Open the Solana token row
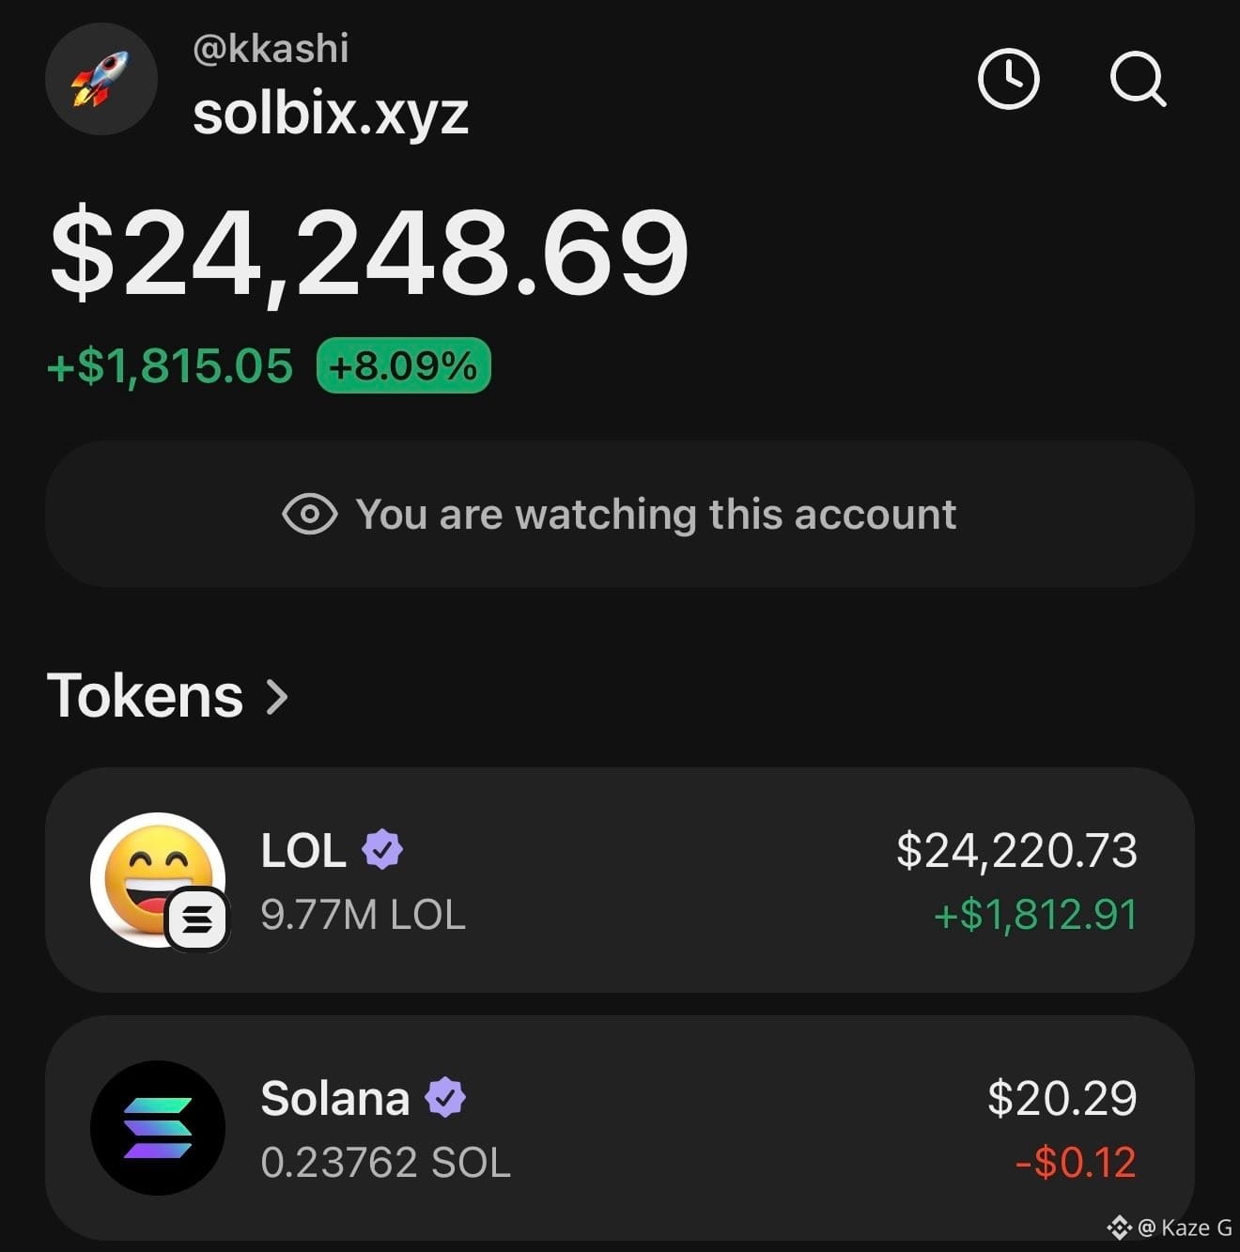 [620, 1128]
